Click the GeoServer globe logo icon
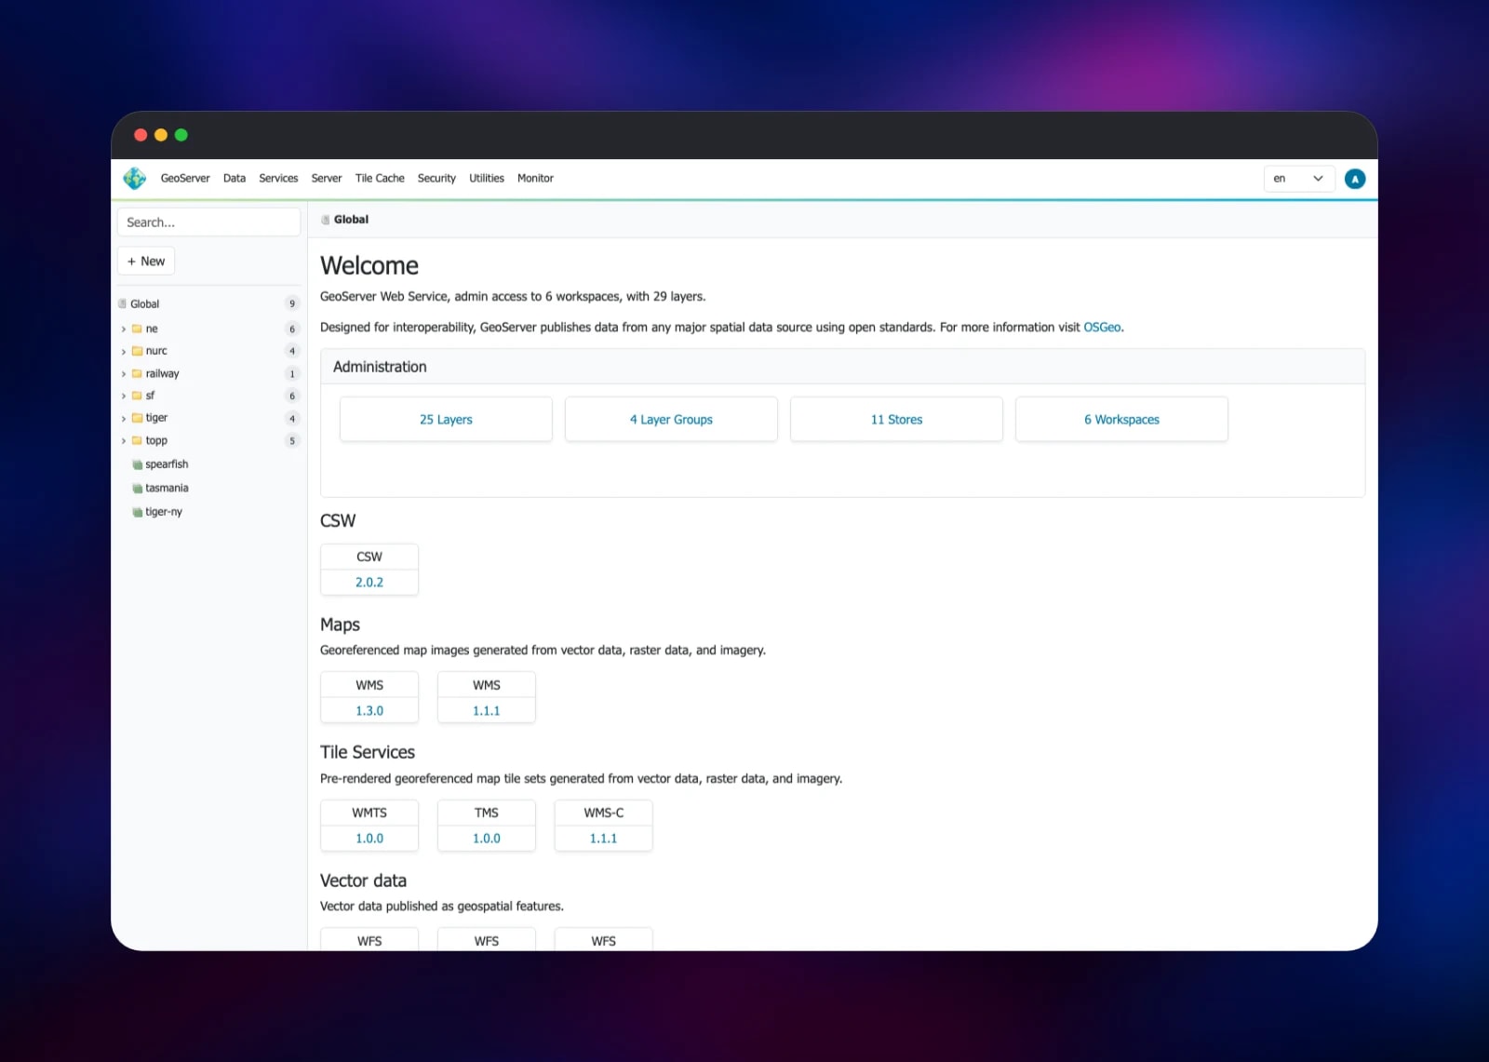 click(135, 178)
